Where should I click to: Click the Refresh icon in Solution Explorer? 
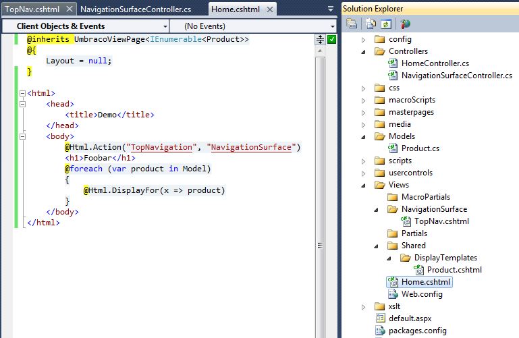click(x=385, y=24)
